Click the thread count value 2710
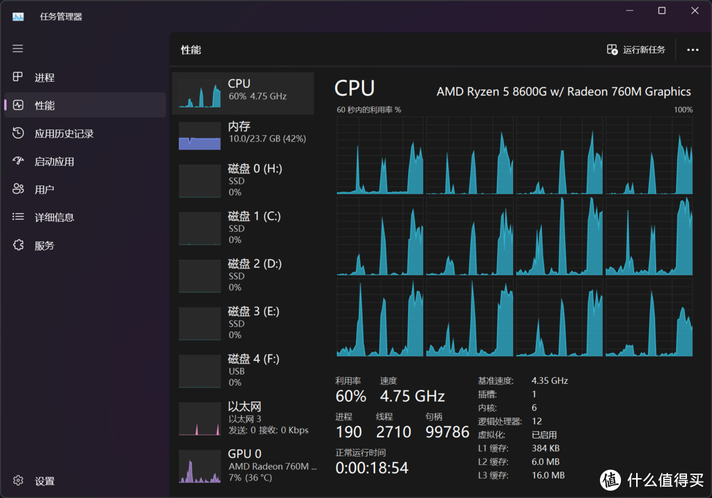 [x=393, y=431]
